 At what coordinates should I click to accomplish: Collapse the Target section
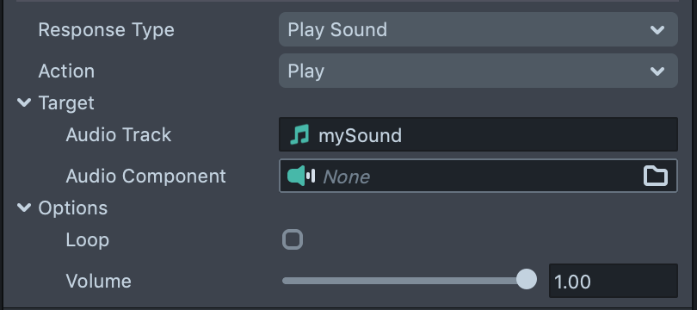tap(24, 102)
